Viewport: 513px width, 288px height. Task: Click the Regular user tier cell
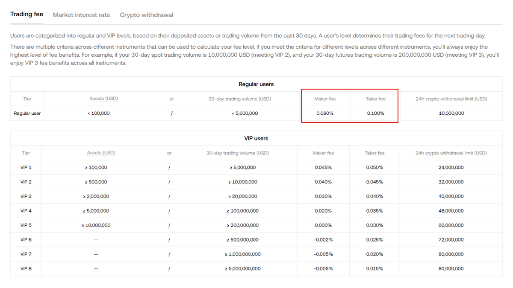(x=27, y=113)
